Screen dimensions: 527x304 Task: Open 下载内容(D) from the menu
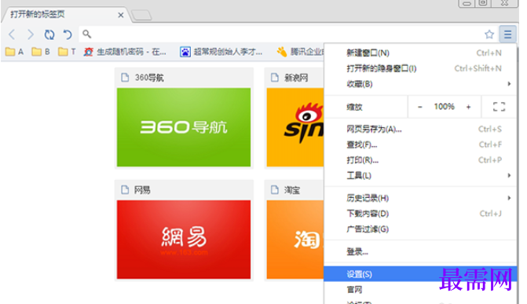(x=420, y=214)
